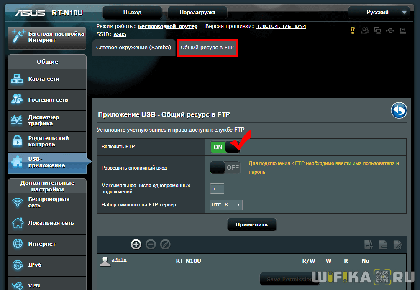
Task: Click the back arrow icon in FTP panel
Action: pos(399,110)
